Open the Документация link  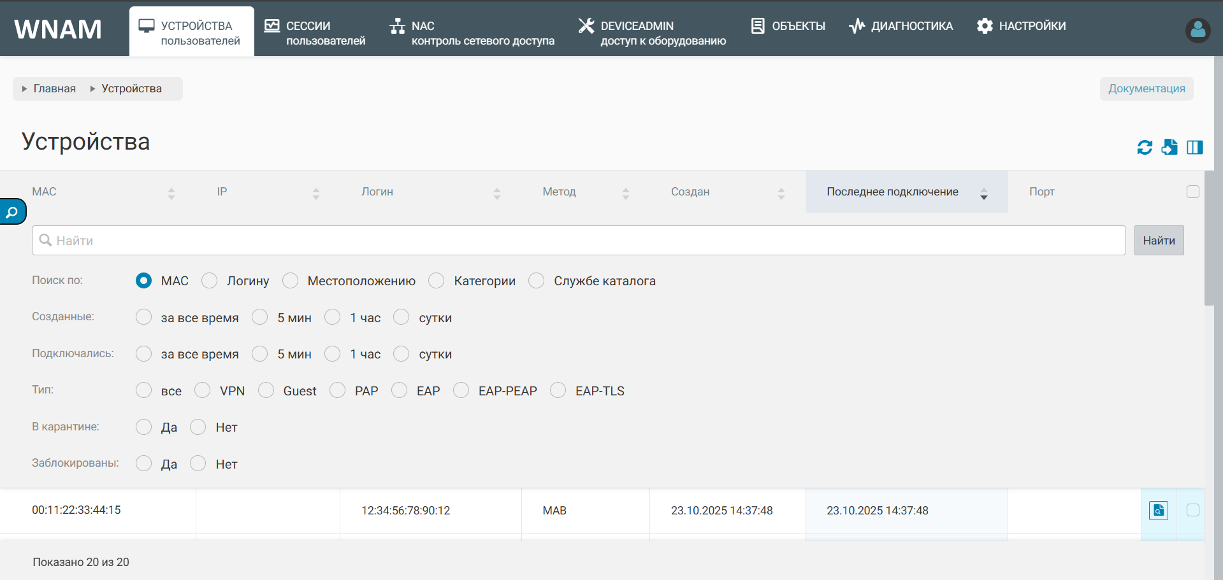[1146, 88]
